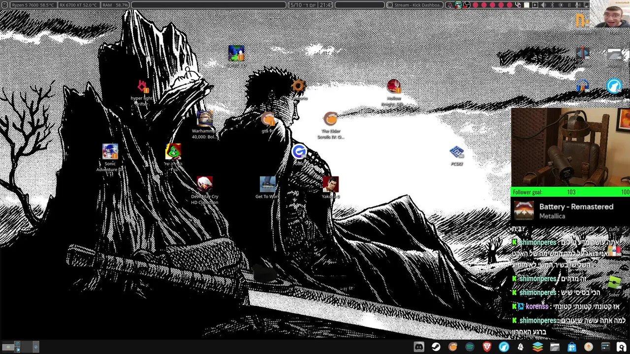Image resolution: width=630 pixels, height=354 pixels.
Task: Open the blue G circle desktop icon
Action: click(x=299, y=154)
